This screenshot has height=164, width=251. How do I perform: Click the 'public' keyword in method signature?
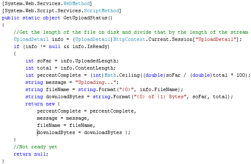click(x=11, y=18)
